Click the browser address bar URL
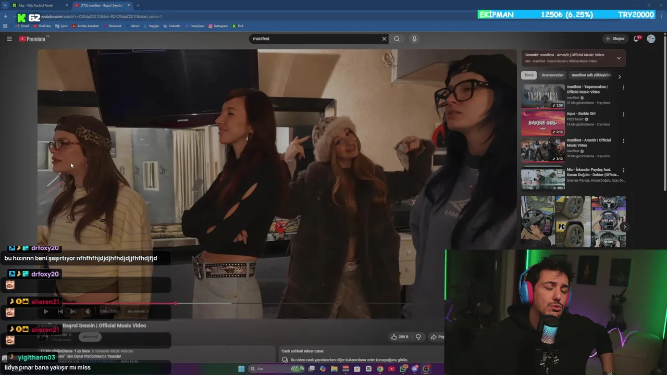667x375 pixels. [102, 17]
